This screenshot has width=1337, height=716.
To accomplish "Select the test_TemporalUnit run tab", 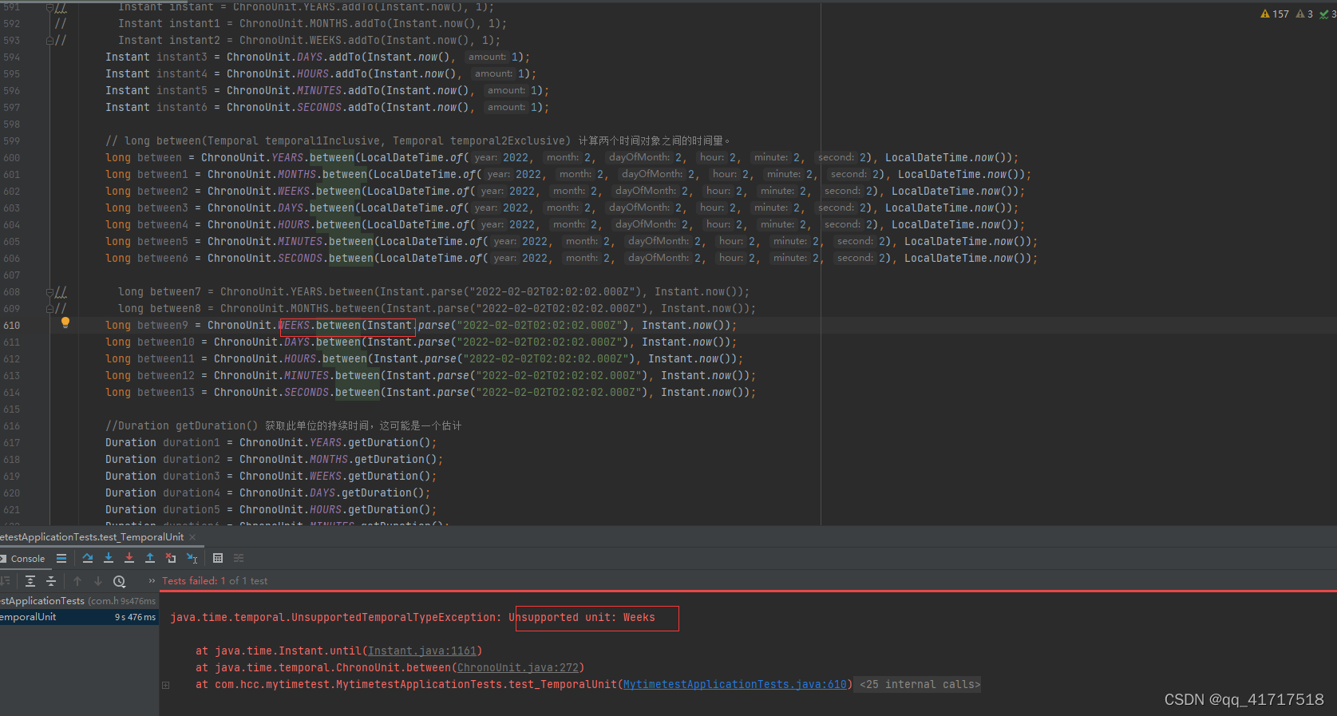I will tap(92, 537).
